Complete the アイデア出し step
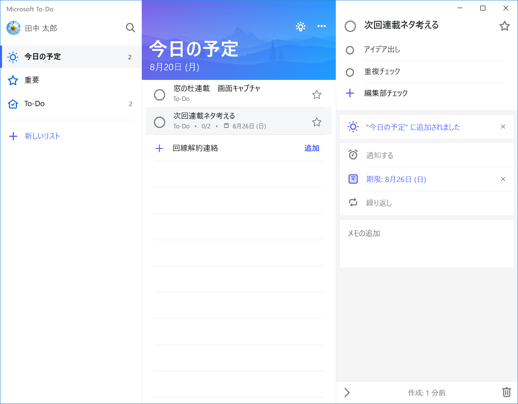 pyautogui.click(x=350, y=50)
